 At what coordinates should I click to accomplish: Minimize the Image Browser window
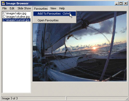click(x=116, y=3)
